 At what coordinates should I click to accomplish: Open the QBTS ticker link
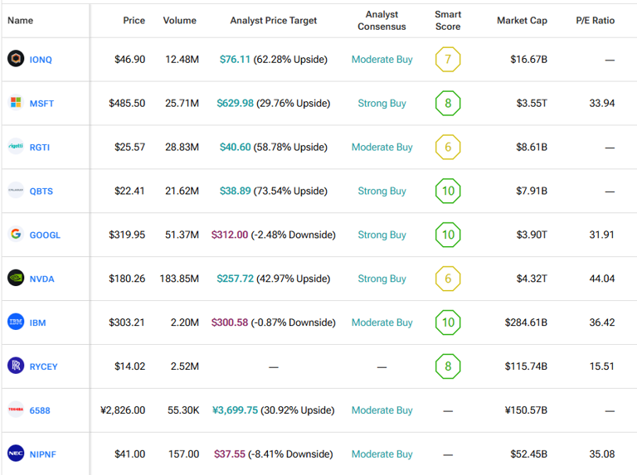coord(41,191)
